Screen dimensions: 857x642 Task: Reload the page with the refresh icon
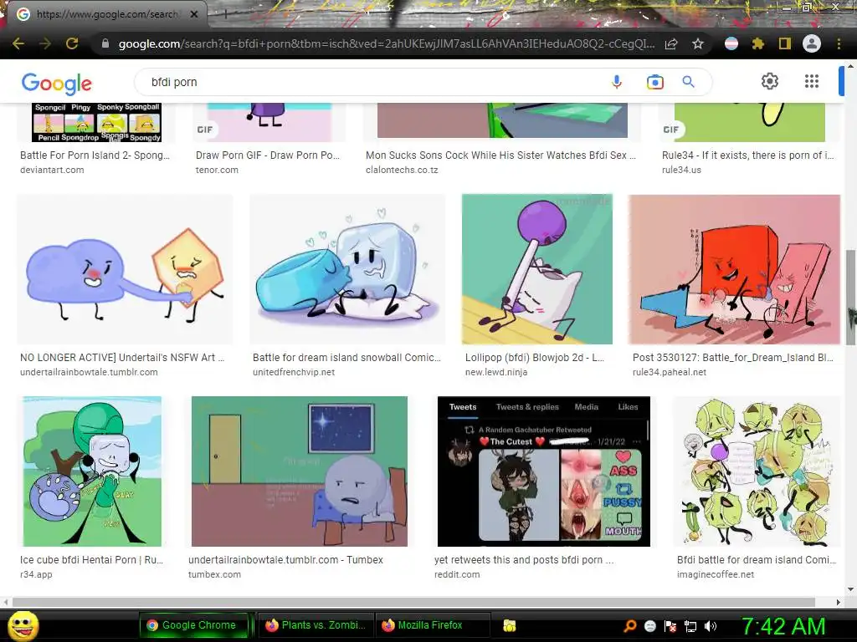click(72, 43)
